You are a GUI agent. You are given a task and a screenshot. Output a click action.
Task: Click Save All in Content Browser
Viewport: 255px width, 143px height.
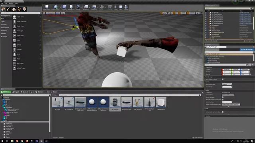tap(25, 92)
